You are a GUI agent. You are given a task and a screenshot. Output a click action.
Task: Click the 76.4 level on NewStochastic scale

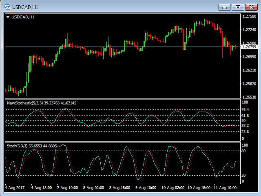click(x=246, y=109)
